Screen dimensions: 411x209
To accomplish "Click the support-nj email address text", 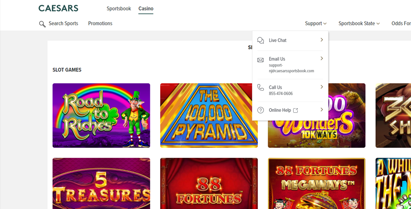I will click(x=291, y=68).
